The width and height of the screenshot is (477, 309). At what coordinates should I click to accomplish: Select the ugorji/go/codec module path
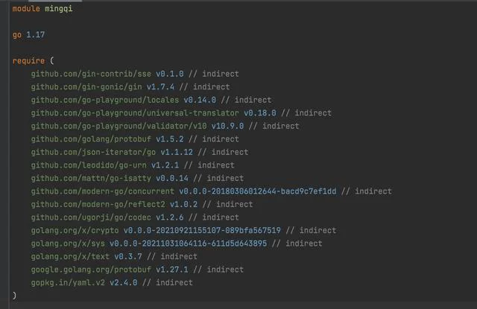coord(91,217)
